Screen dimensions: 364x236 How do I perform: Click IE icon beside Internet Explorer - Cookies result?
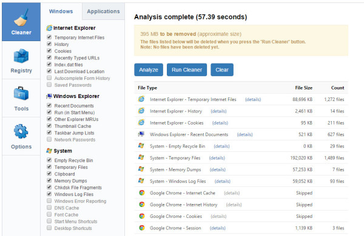[141, 122]
